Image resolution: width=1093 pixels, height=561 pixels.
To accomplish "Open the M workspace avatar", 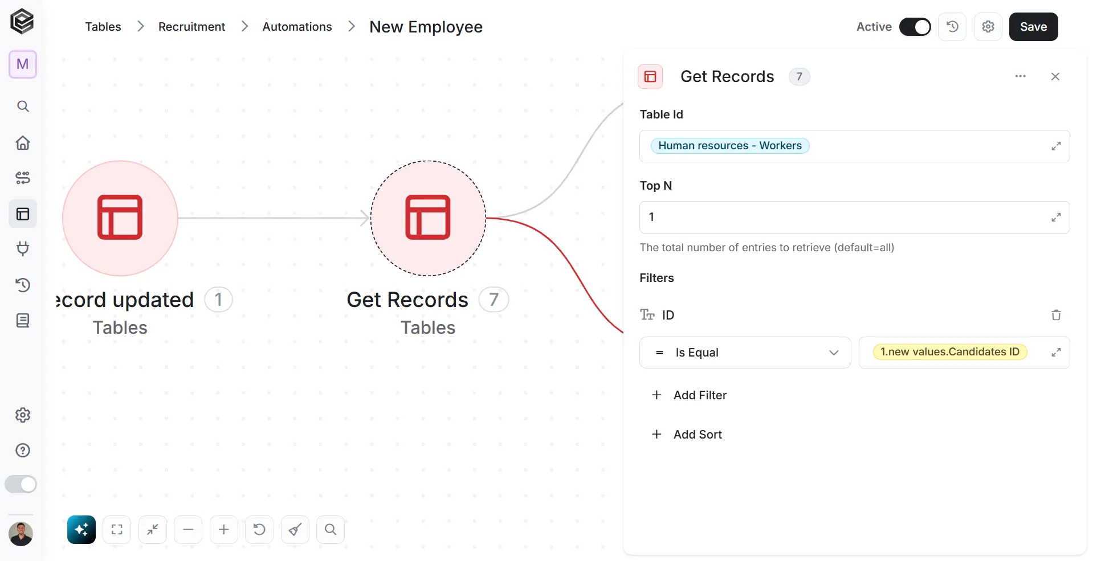I will (x=23, y=64).
